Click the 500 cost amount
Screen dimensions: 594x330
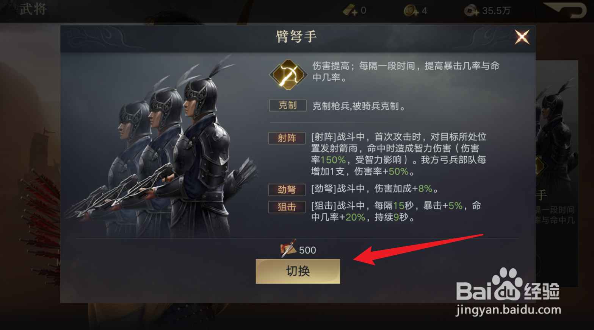pyautogui.click(x=307, y=250)
